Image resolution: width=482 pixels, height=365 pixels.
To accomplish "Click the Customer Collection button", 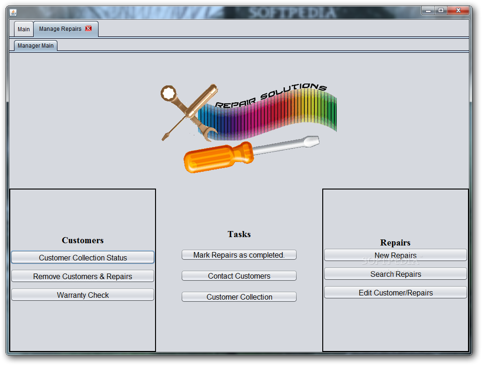I will point(239,297).
